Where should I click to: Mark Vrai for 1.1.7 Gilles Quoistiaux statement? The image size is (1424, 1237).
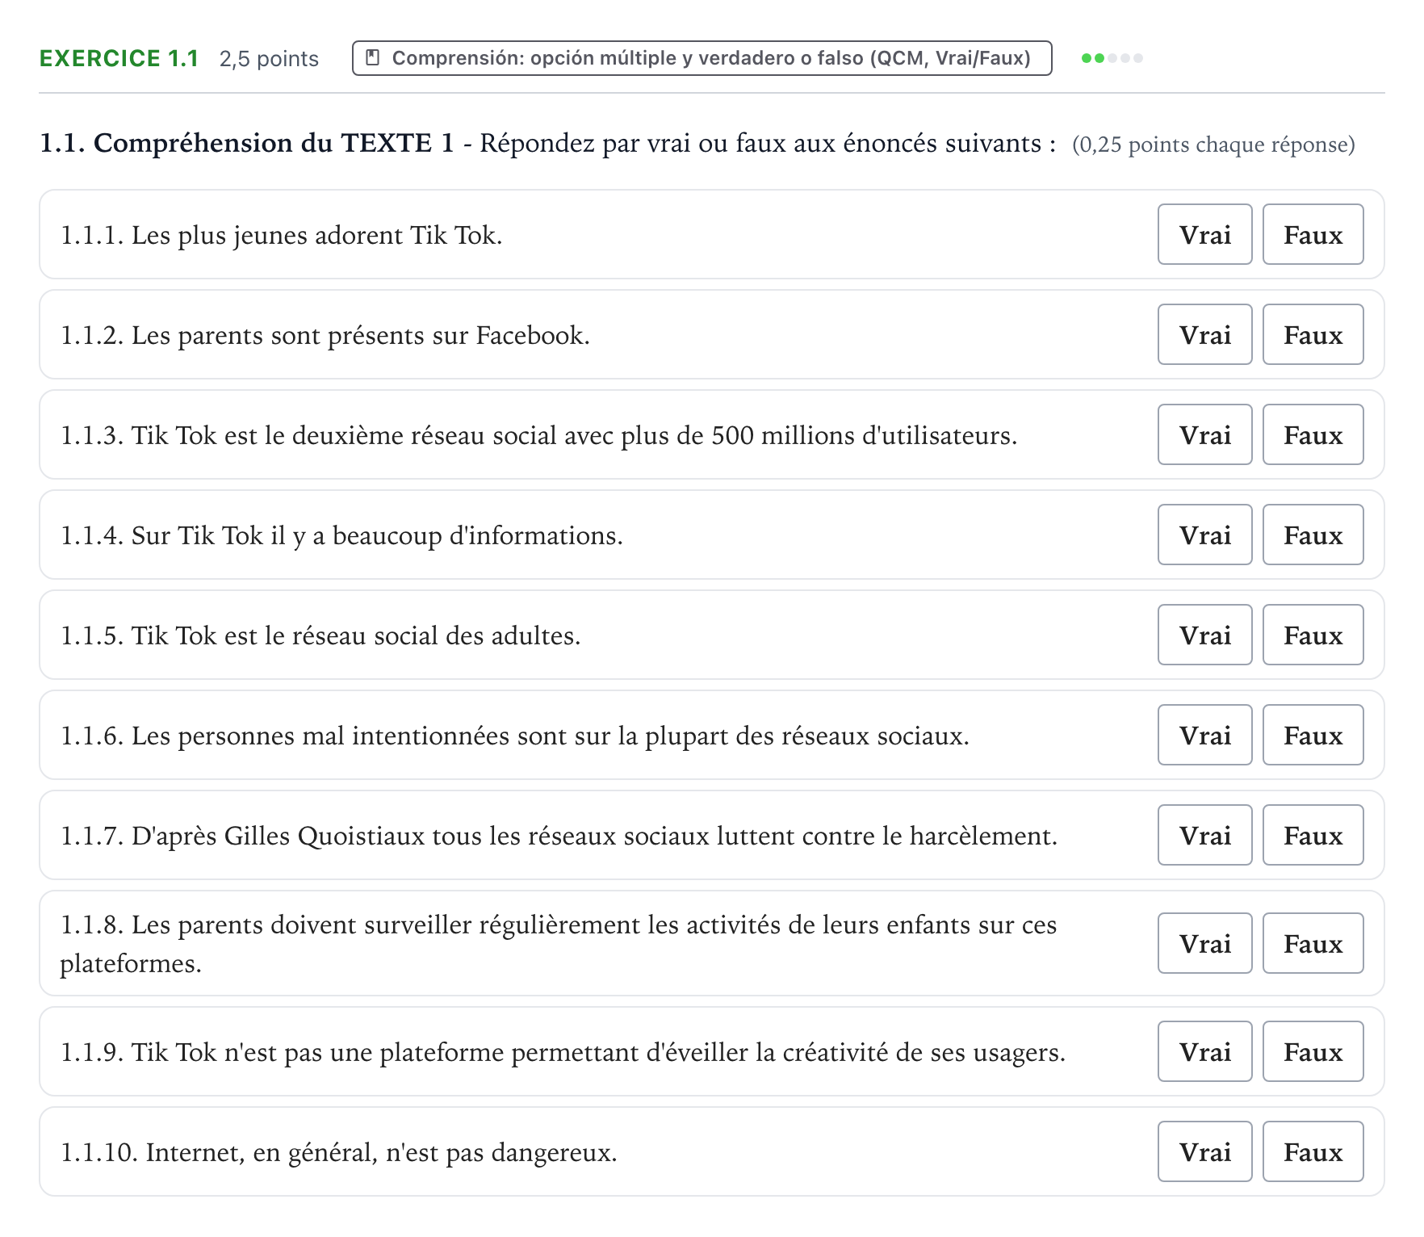(x=1204, y=835)
